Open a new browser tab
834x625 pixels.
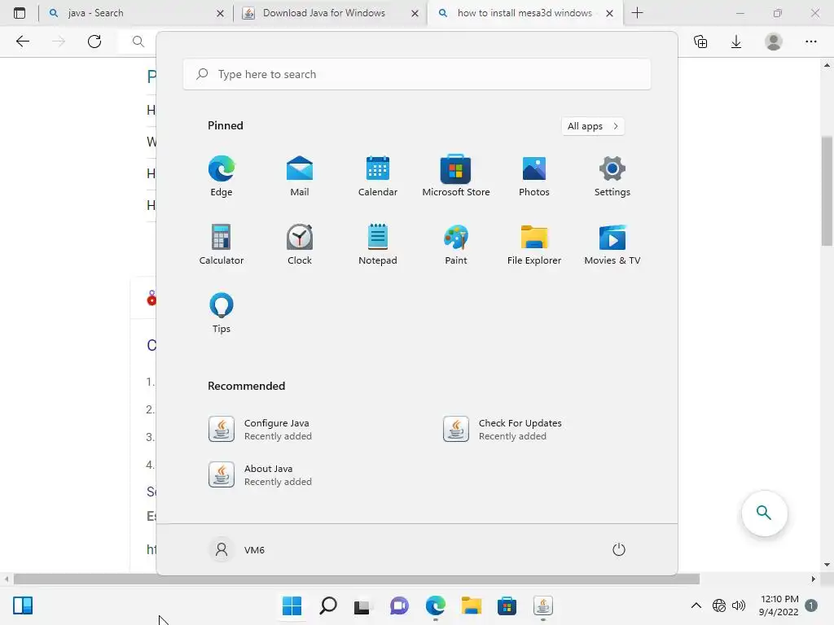[x=637, y=13]
